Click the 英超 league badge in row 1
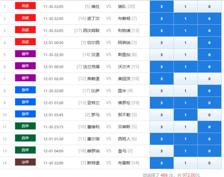The height and width of the screenshot is (177, 224). point(25,6)
